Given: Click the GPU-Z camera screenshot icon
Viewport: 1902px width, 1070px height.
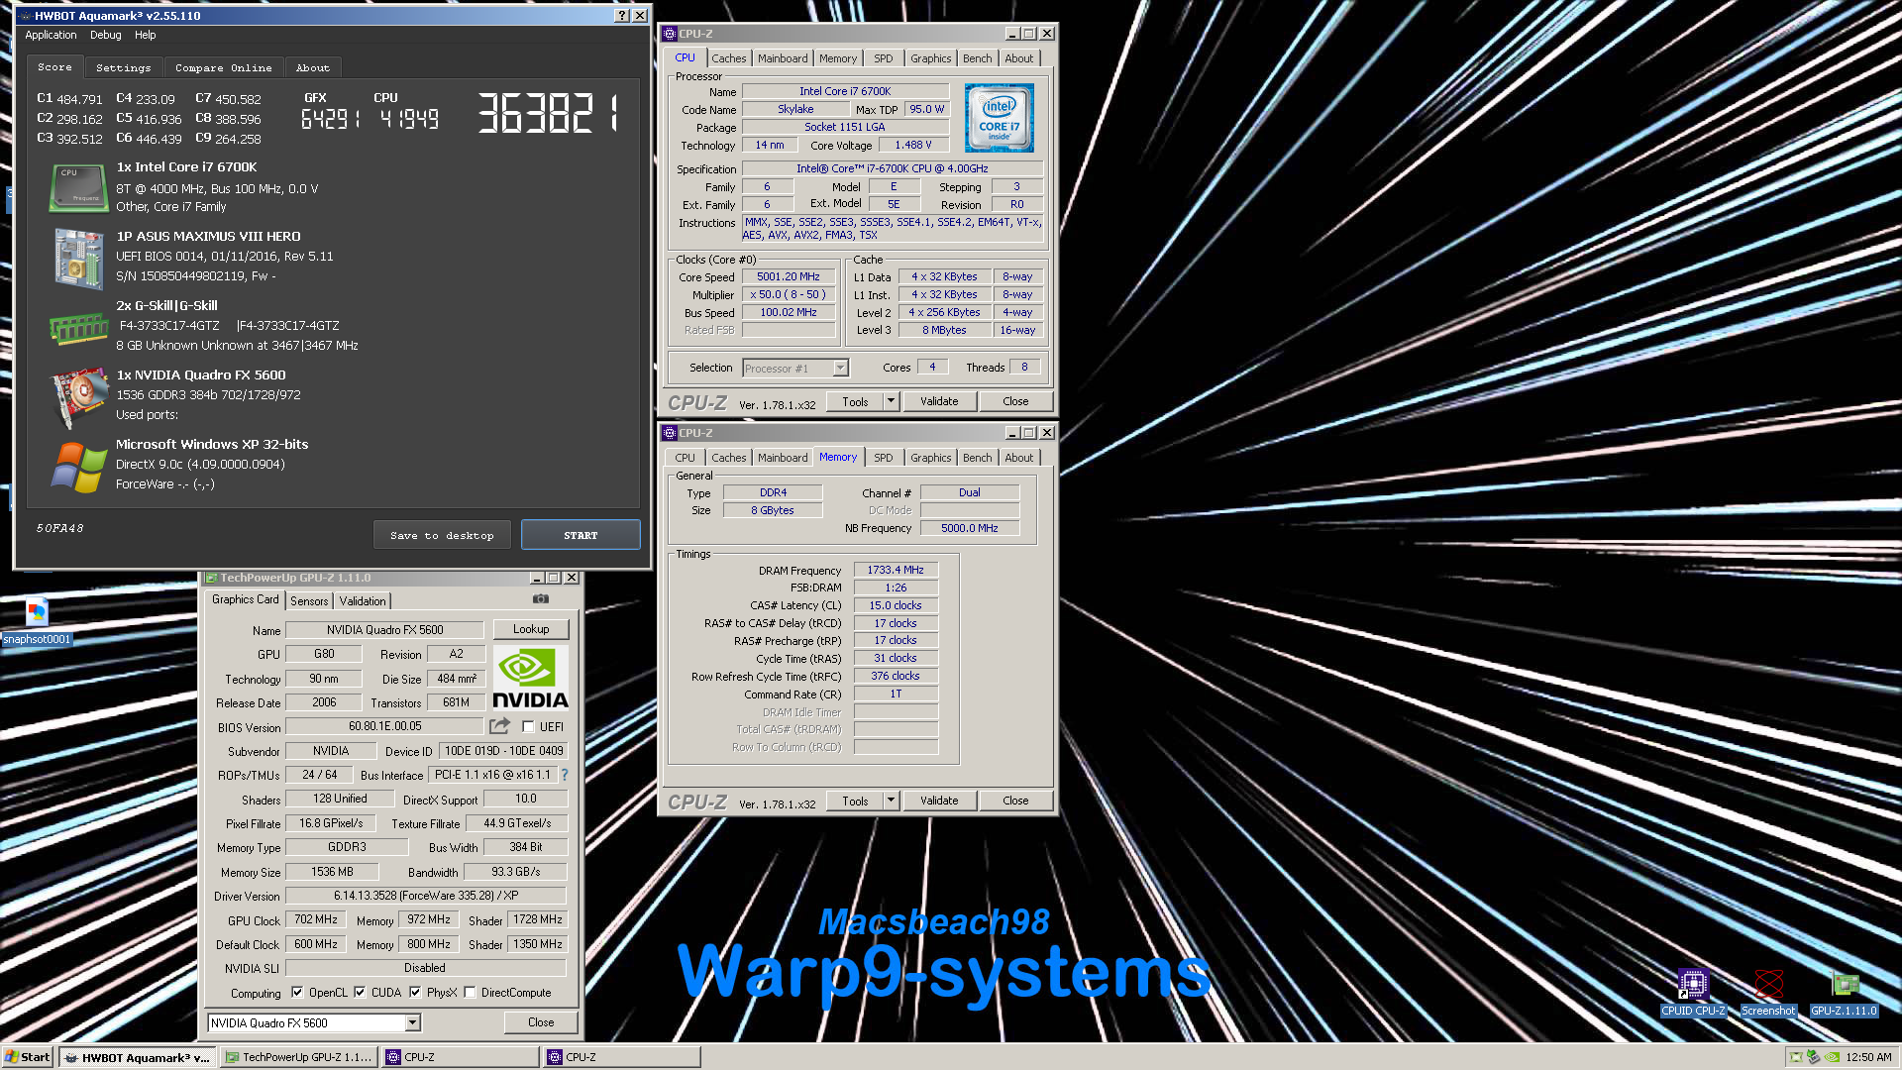Looking at the screenshot, I should [541, 599].
